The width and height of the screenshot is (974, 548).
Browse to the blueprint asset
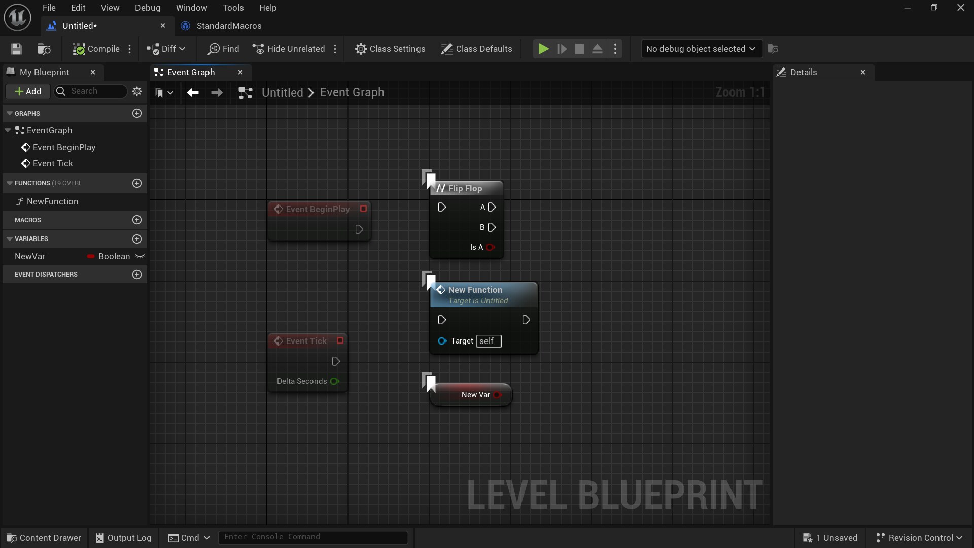(x=44, y=49)
